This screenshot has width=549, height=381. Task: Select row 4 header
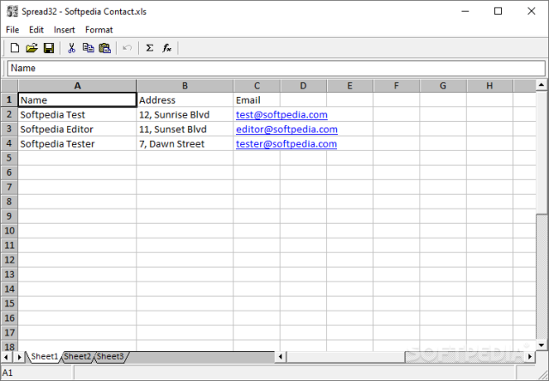pyautogui.click(x=9, y=143)
